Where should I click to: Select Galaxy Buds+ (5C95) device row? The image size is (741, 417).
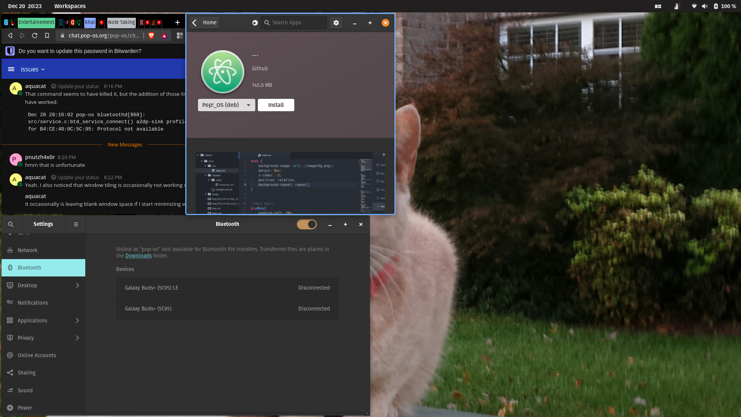pos(227,309)
